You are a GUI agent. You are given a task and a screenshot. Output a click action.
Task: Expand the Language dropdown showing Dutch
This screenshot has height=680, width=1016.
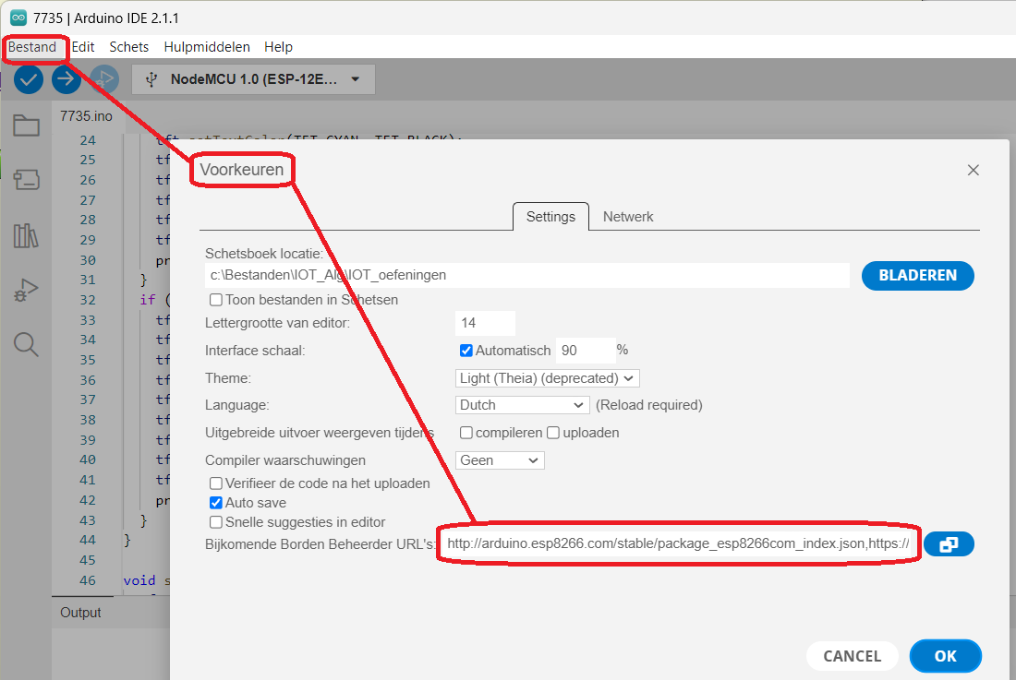[523, 405]
